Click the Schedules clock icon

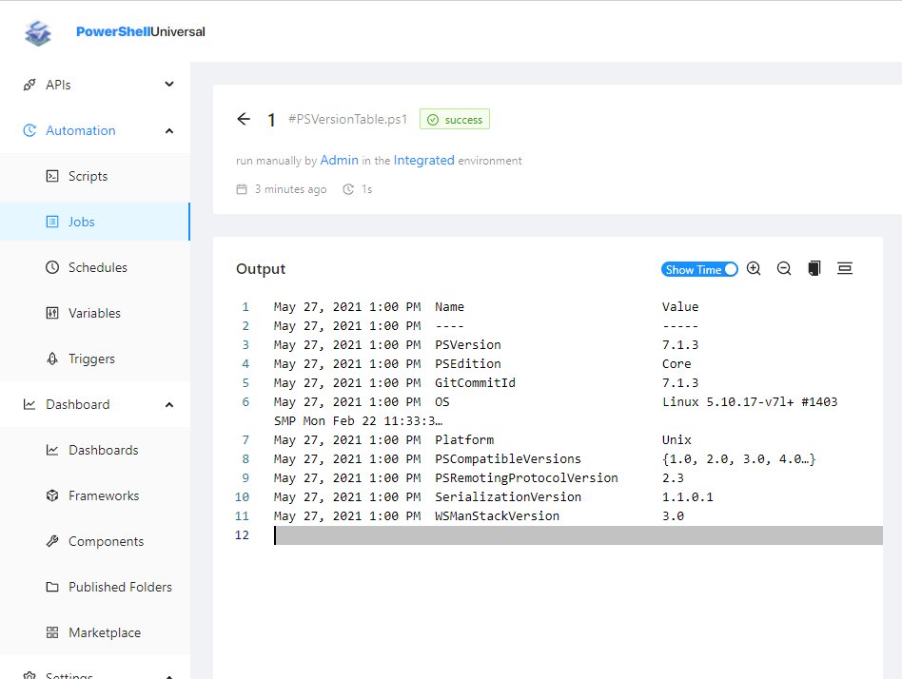tap(52, 267)
